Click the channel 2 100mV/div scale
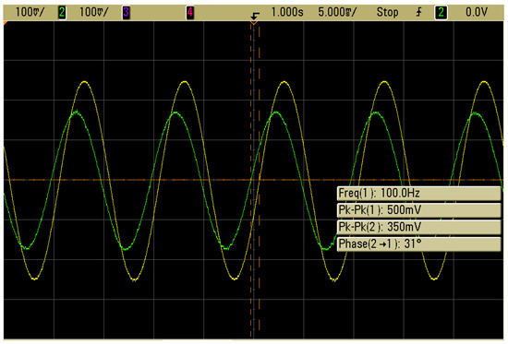The width and height of the screenshot is (508, 344). pos(94,12)
